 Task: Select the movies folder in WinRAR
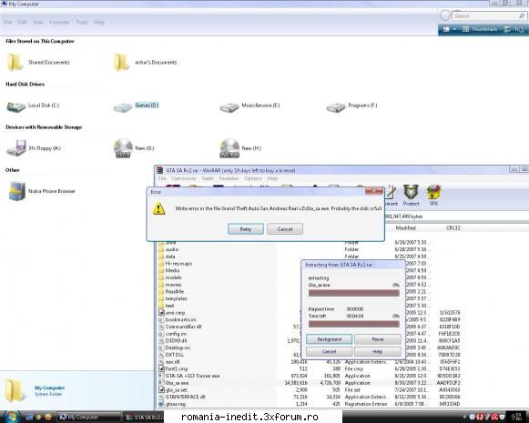(173, 285)
